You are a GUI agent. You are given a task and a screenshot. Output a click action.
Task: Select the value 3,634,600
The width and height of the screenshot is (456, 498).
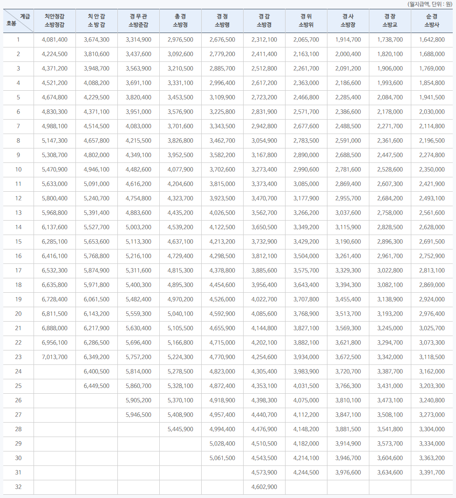(390, 472)
